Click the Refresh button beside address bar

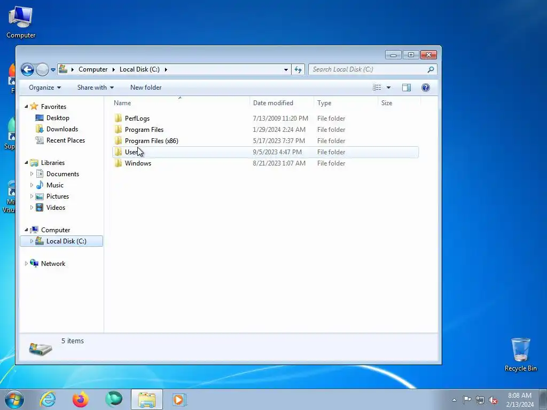[298, 69]
